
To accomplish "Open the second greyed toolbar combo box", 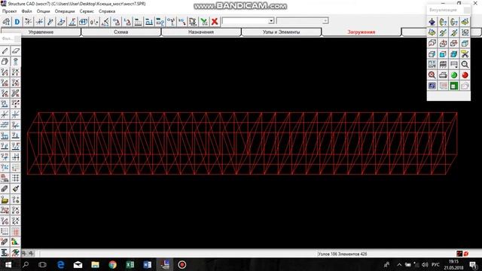I will pos(303,21).
